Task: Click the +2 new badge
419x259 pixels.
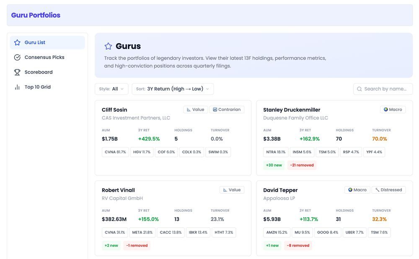Action: [111, 246]
